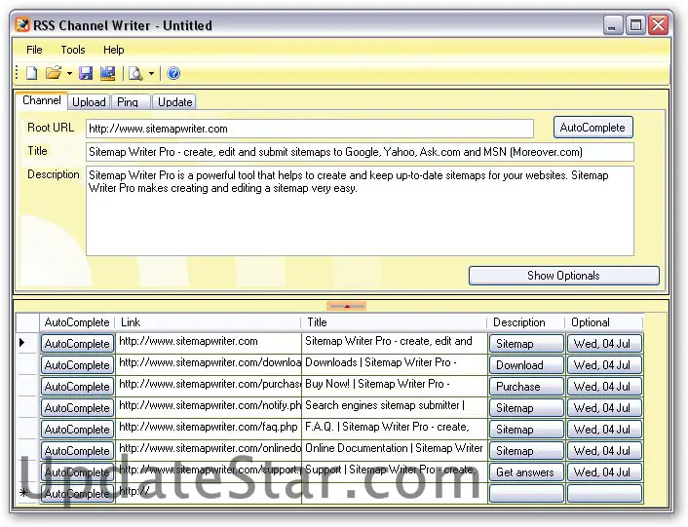Click AutoComplete in the Support row

click(x=78, y=472)
